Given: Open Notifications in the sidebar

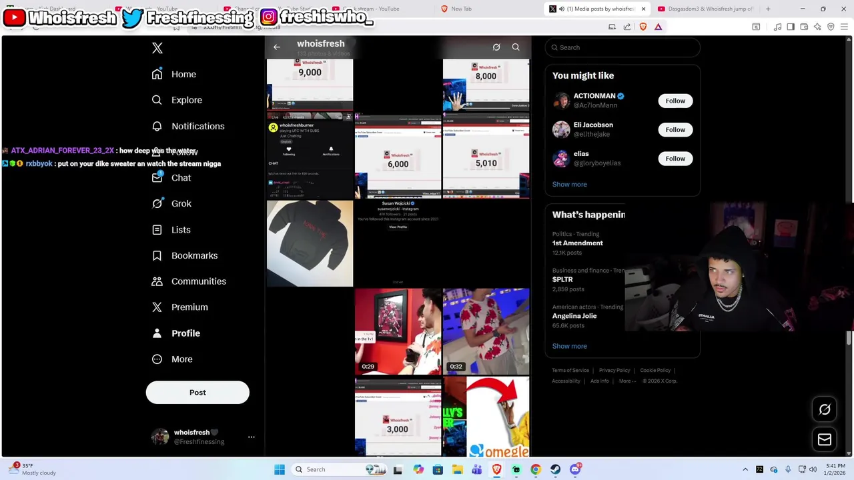Looking at the screenshot, I should pyautogui.click(x=188, y=126).
